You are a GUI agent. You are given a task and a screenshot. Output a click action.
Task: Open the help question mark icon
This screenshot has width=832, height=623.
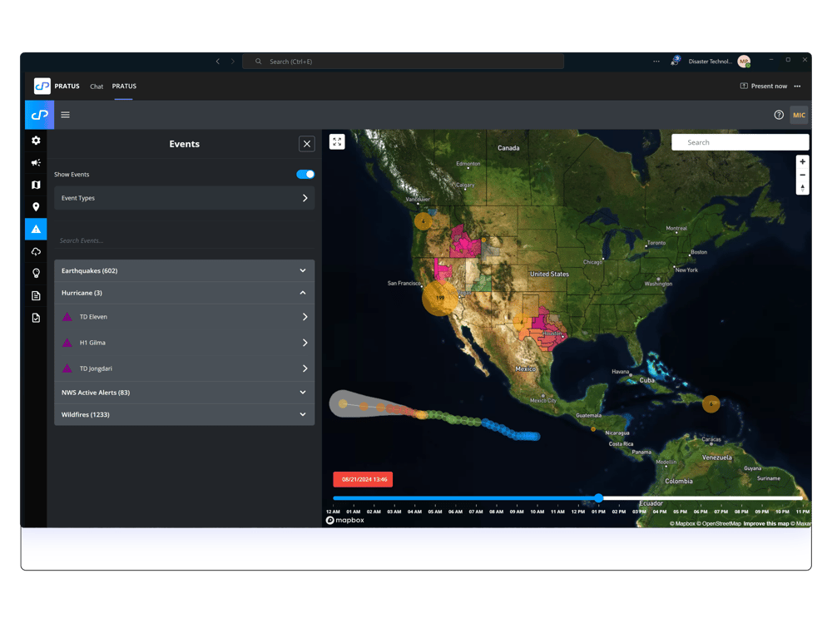coord(779,115)
